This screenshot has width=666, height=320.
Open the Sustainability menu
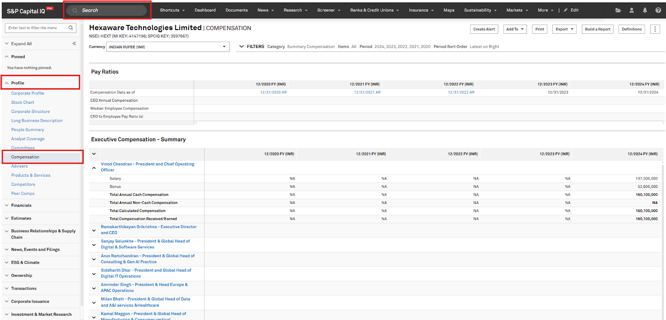click(x=481, y=10)
